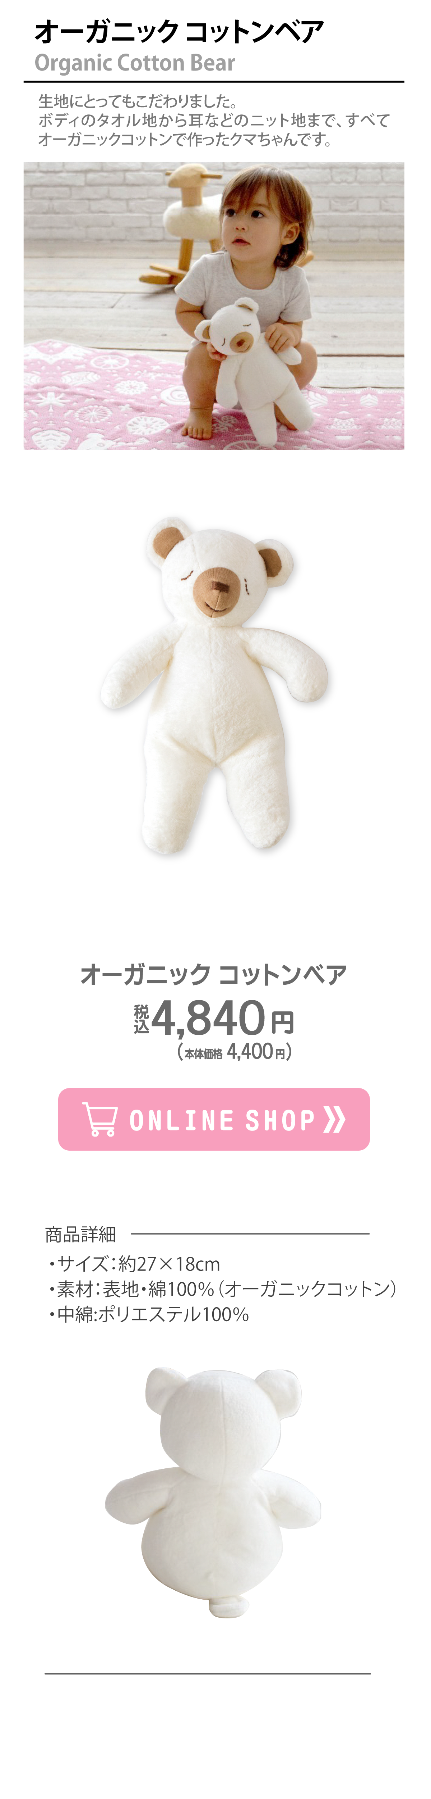Click the pink ONLINE SHOP button text
Image resolution: width=431 pixels, height=1799 pixels.
(x=222, y=1120)
